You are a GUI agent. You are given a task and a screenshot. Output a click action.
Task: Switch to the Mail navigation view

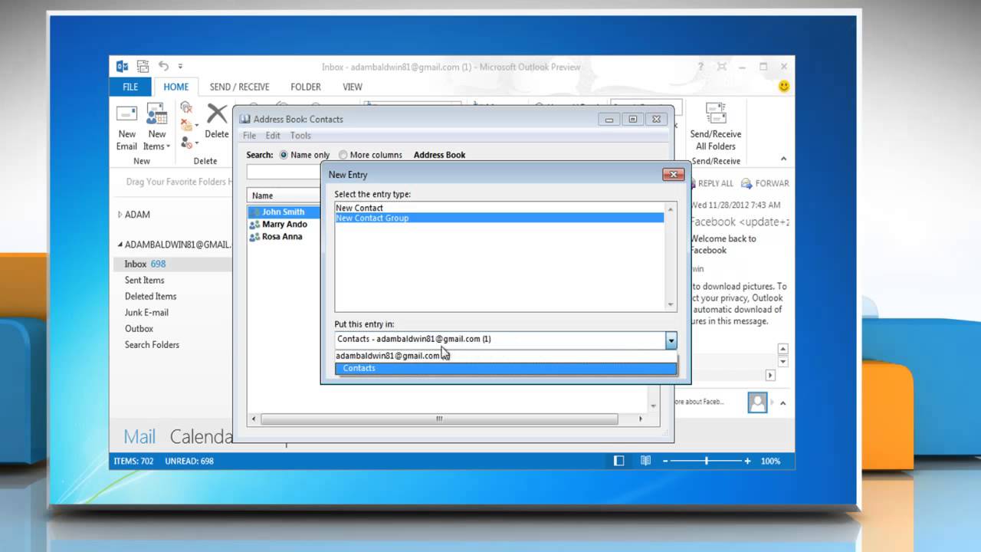(139, 436)
